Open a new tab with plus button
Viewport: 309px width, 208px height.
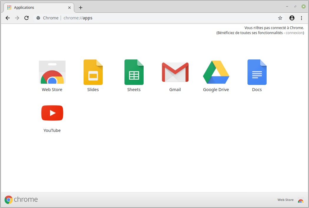coord(81,8)
